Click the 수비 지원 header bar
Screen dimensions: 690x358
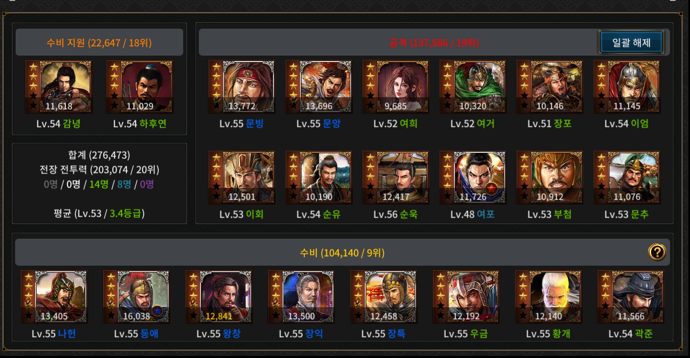pos(99,43)
